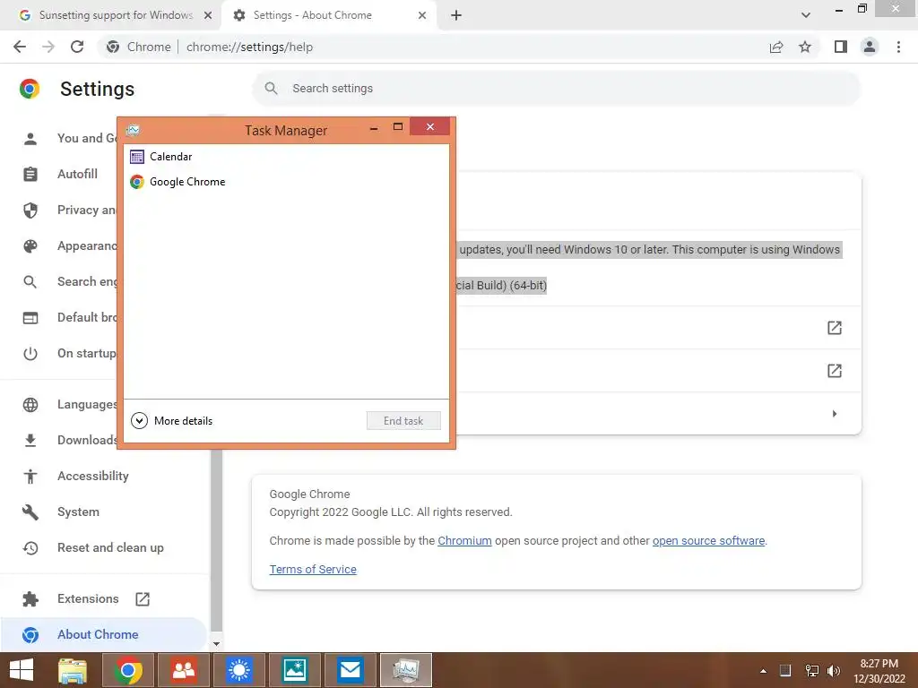Screen dimensions: 918x688
Task: Open the Mail app on the taskbar
Action: tap(351, 670)
